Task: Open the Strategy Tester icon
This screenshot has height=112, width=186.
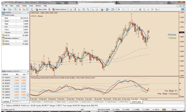Action: click(32, 9)
